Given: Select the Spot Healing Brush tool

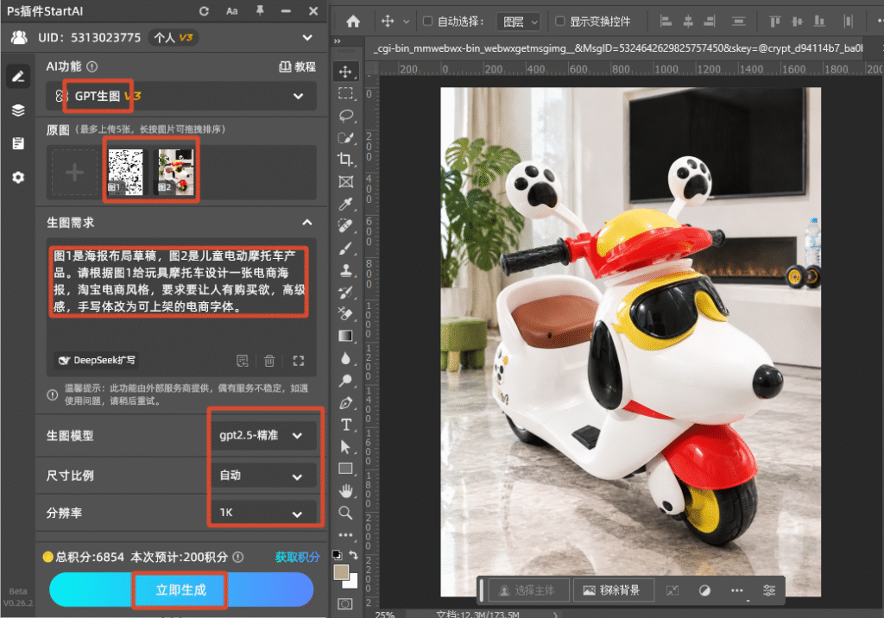Looking at the screenshot, I should click(x=345, y=225).
